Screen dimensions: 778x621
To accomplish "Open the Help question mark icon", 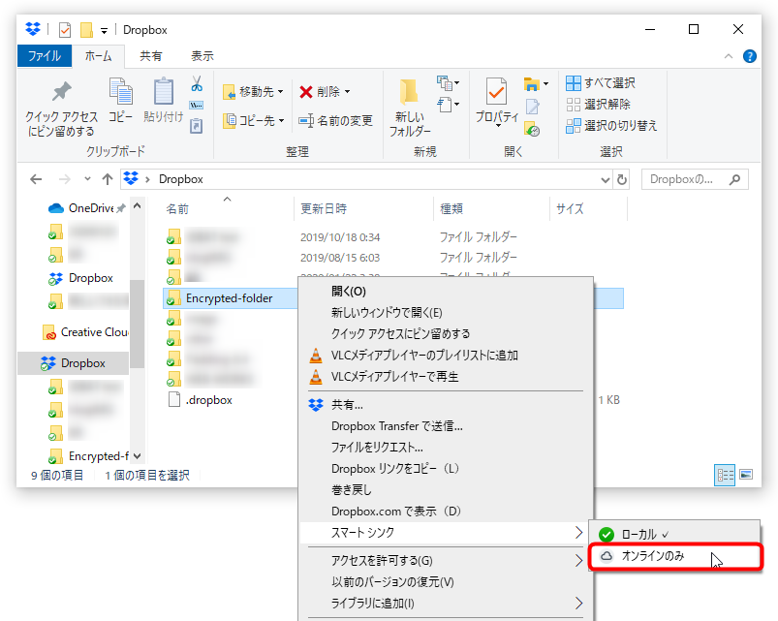I will (750, 56).
